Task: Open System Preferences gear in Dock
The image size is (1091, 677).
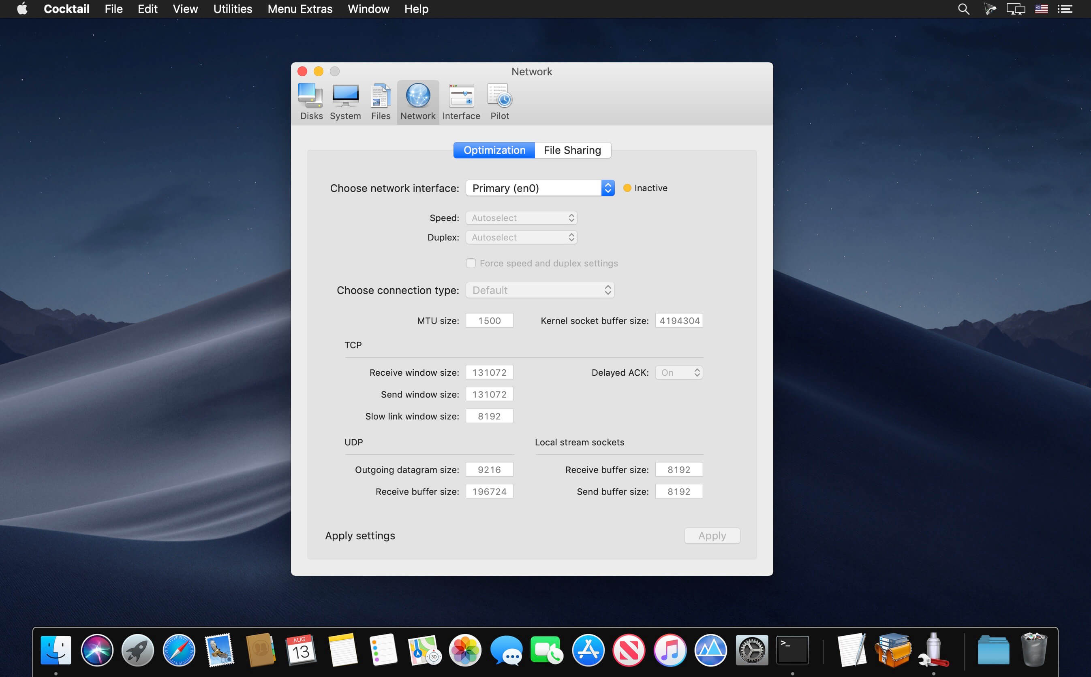Action: coord(751,650)
